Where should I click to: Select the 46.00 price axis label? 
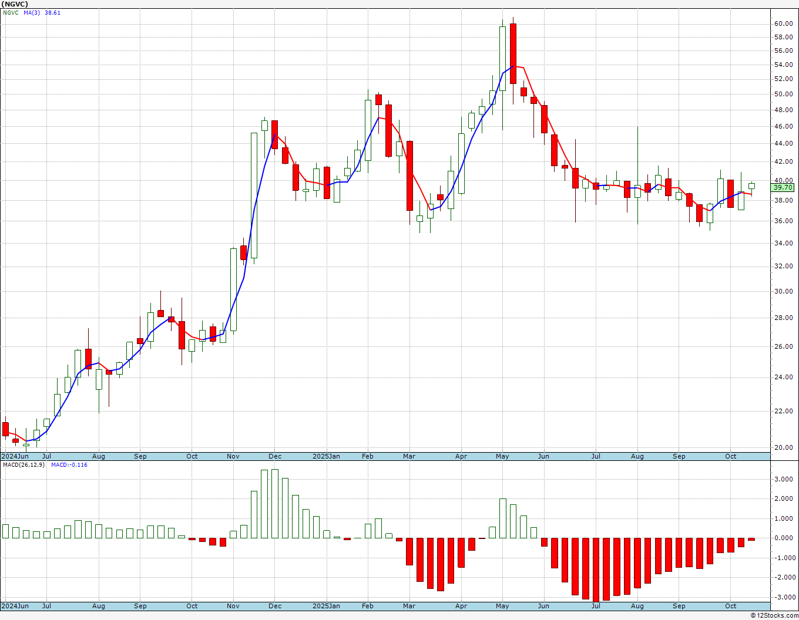[x=783, y=126]
